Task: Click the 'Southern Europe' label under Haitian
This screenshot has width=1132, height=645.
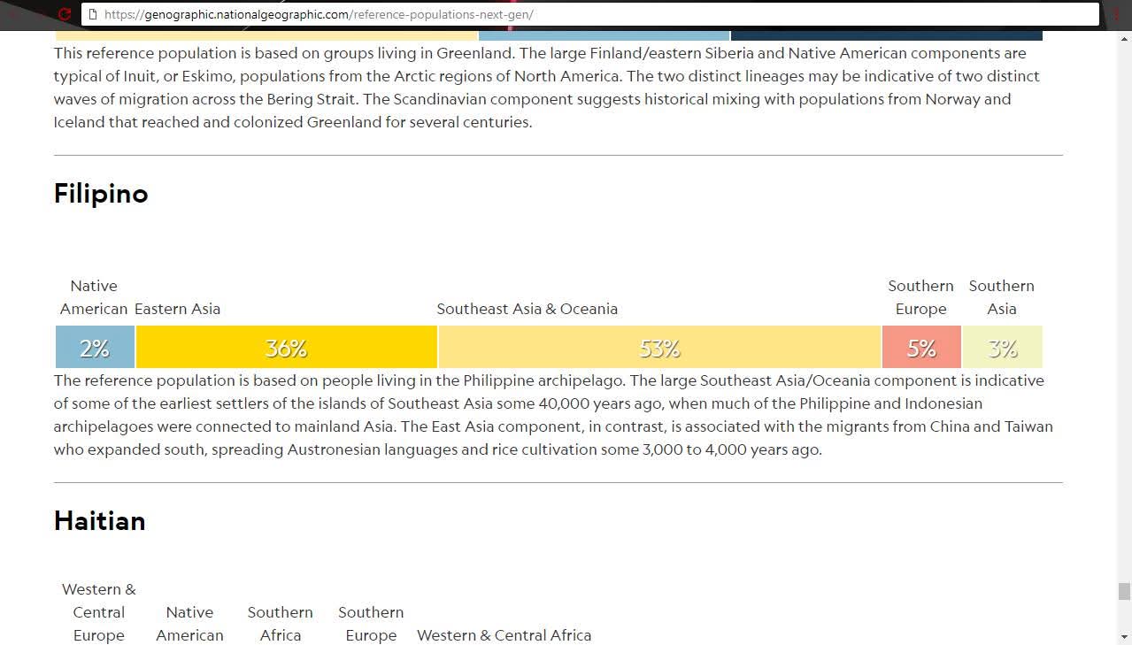Action: pyautogui.click(x=371, y=624)
